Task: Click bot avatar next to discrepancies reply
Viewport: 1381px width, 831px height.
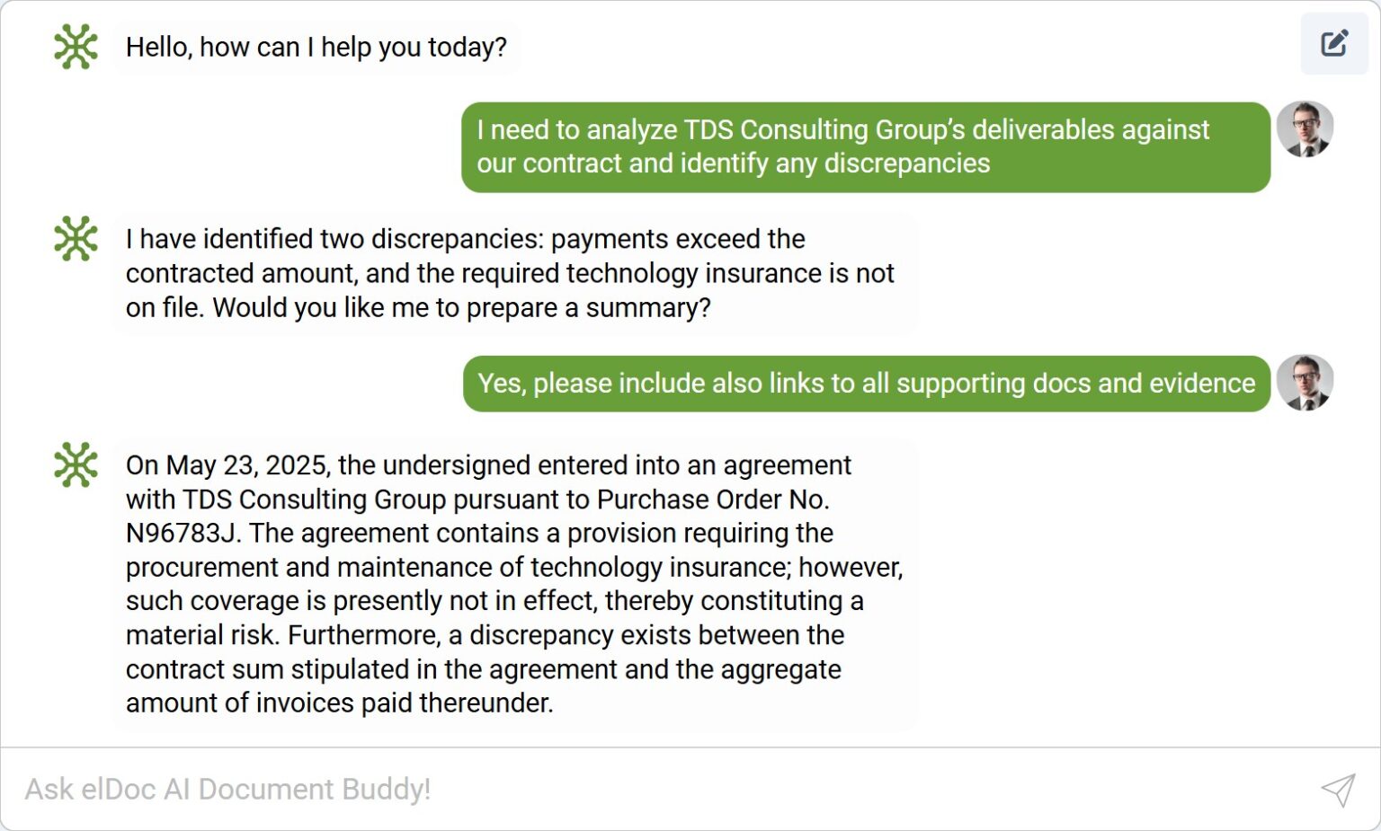Action: point(76,239)
